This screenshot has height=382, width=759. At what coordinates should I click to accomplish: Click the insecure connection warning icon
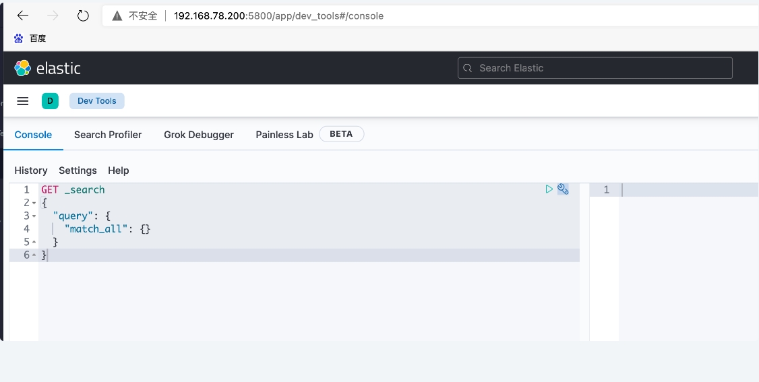117,15
